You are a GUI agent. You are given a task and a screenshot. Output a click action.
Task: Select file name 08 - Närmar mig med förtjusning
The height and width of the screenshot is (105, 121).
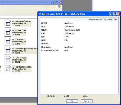[25, 49]
